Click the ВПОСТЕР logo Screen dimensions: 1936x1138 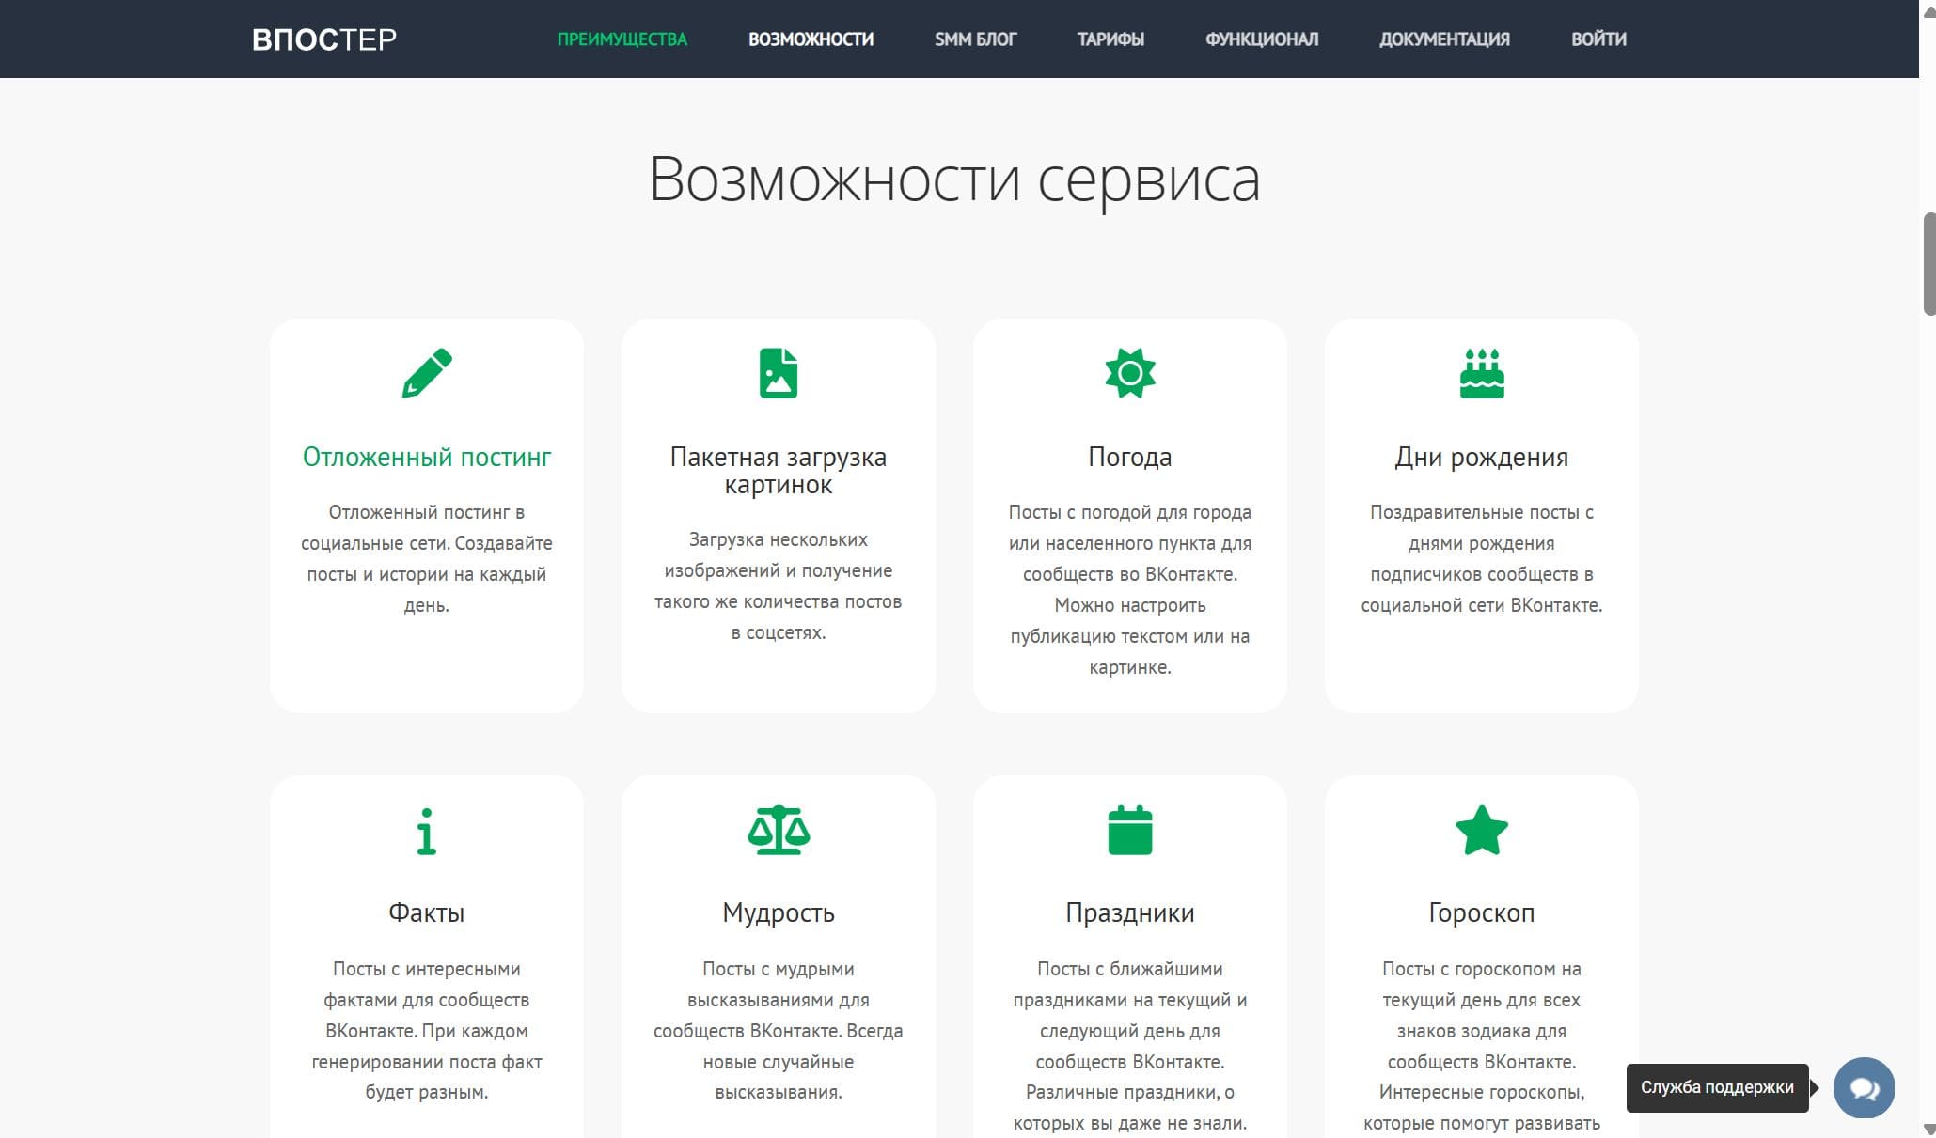[x=324, y=39]
